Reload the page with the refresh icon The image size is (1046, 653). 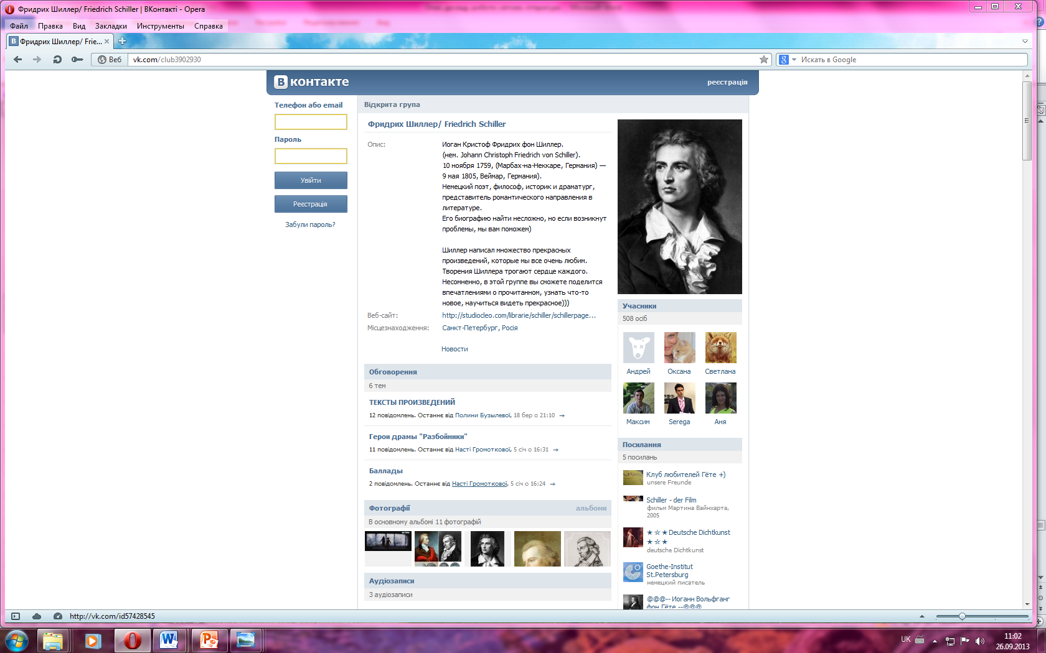57,60
